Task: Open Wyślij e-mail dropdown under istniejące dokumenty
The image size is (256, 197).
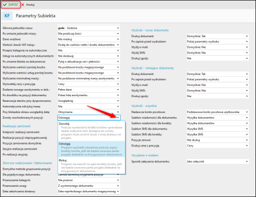Action: (217, 85)
